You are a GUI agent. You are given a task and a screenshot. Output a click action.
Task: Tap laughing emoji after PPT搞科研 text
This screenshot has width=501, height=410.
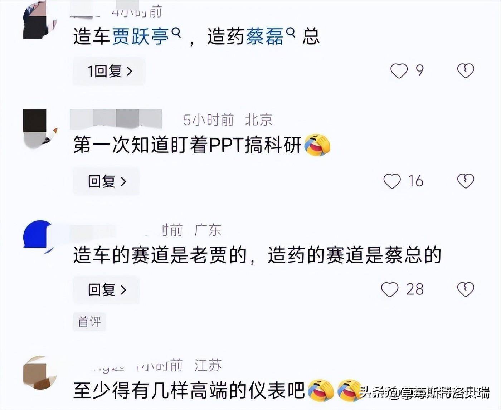click(x=317, y=145)
